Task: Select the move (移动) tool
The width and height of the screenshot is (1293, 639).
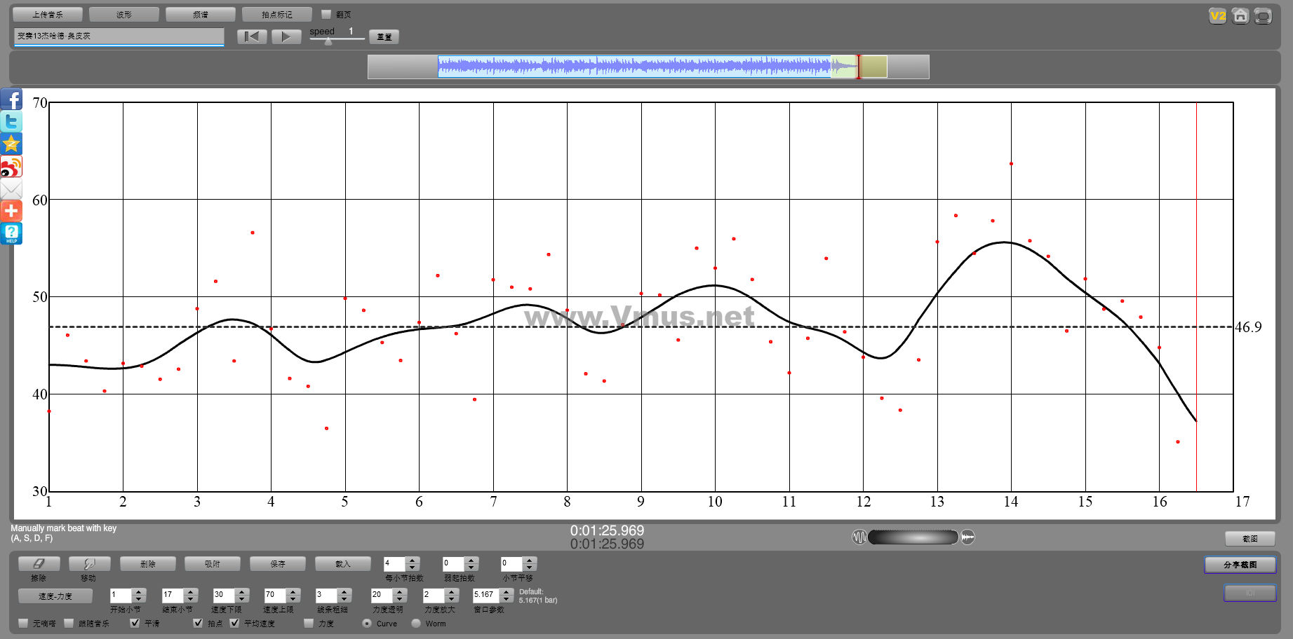Action: pyautogui.click(x=89, y=564)
